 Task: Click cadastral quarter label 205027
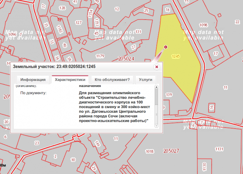click(171, 151)
